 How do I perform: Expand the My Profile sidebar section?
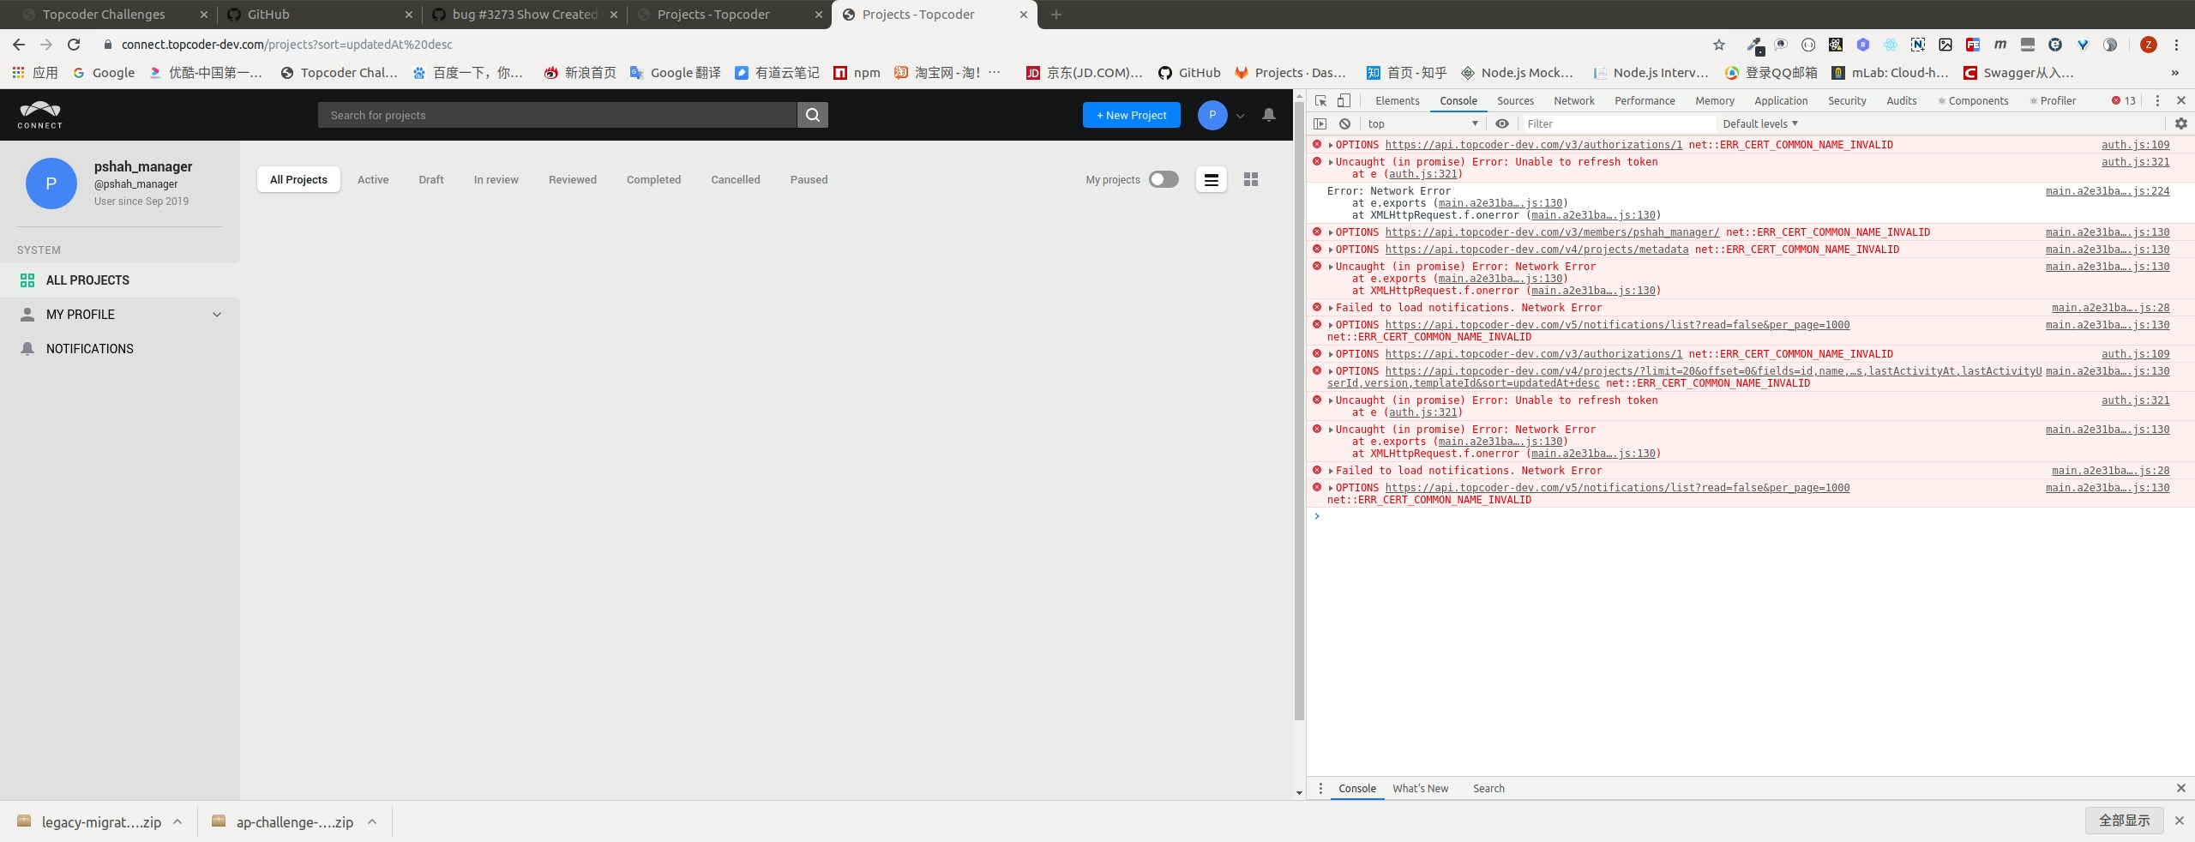217,315
